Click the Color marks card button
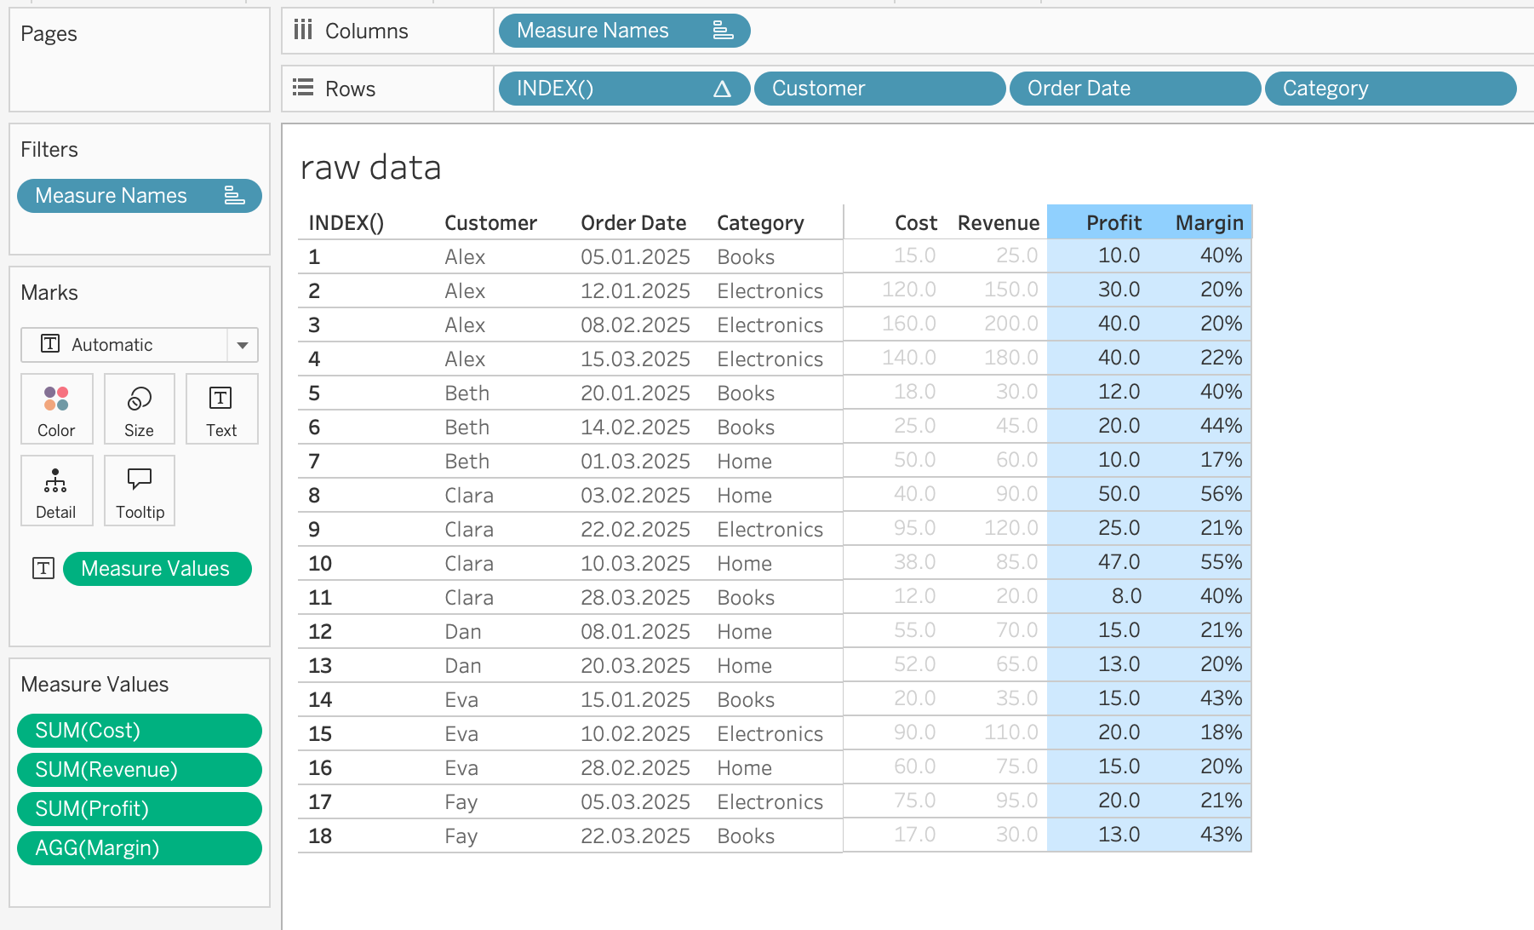Screen dimensions: 1534x930 pos(56,410)
